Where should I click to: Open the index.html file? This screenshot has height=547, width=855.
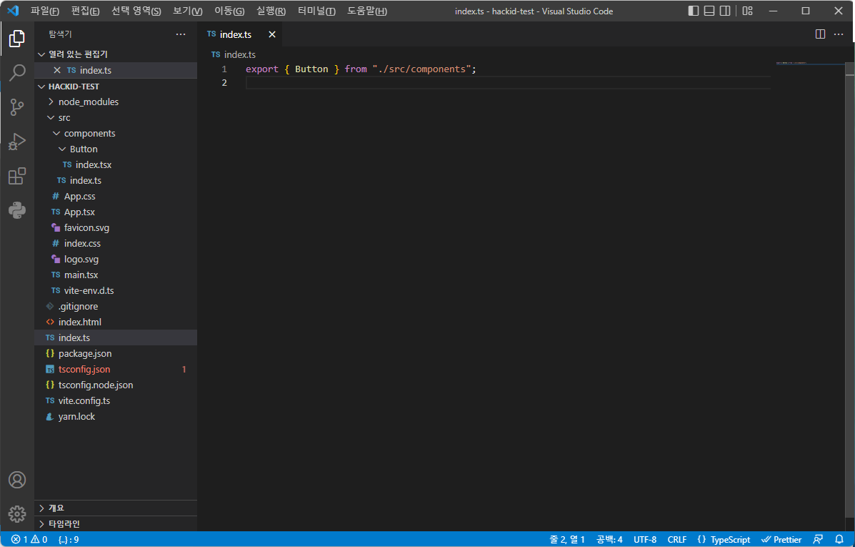[116, 322]
